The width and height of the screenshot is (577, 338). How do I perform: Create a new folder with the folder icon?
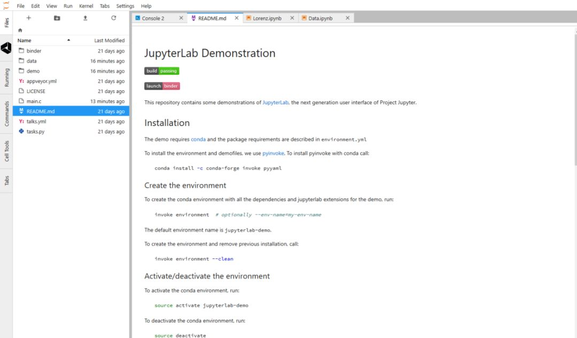(x=57, y=18)
